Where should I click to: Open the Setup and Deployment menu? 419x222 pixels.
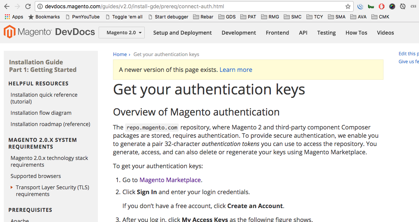pyautogui.click(x=182, y=33)
